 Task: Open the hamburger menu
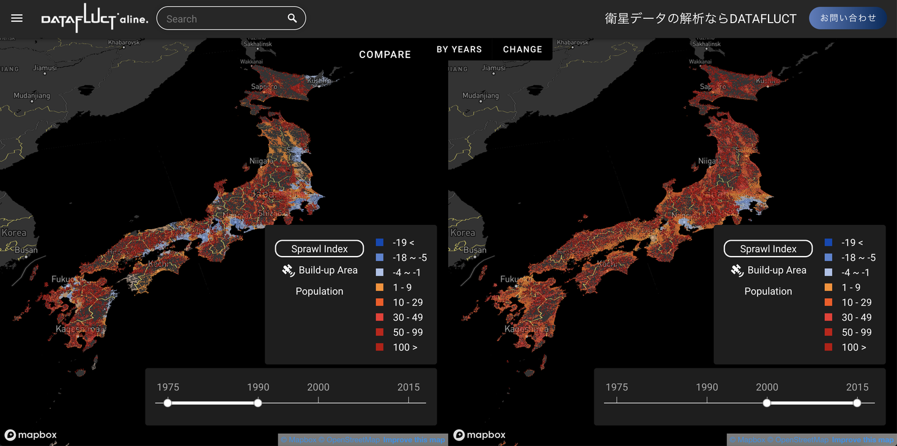17,18
